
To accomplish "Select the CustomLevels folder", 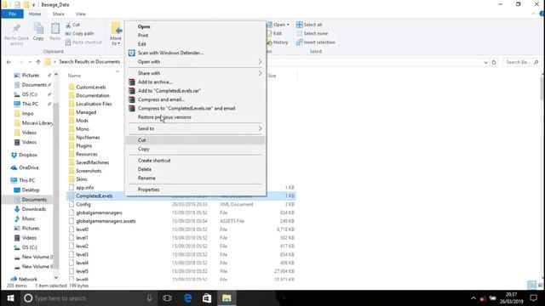I will tap(87, 87).
